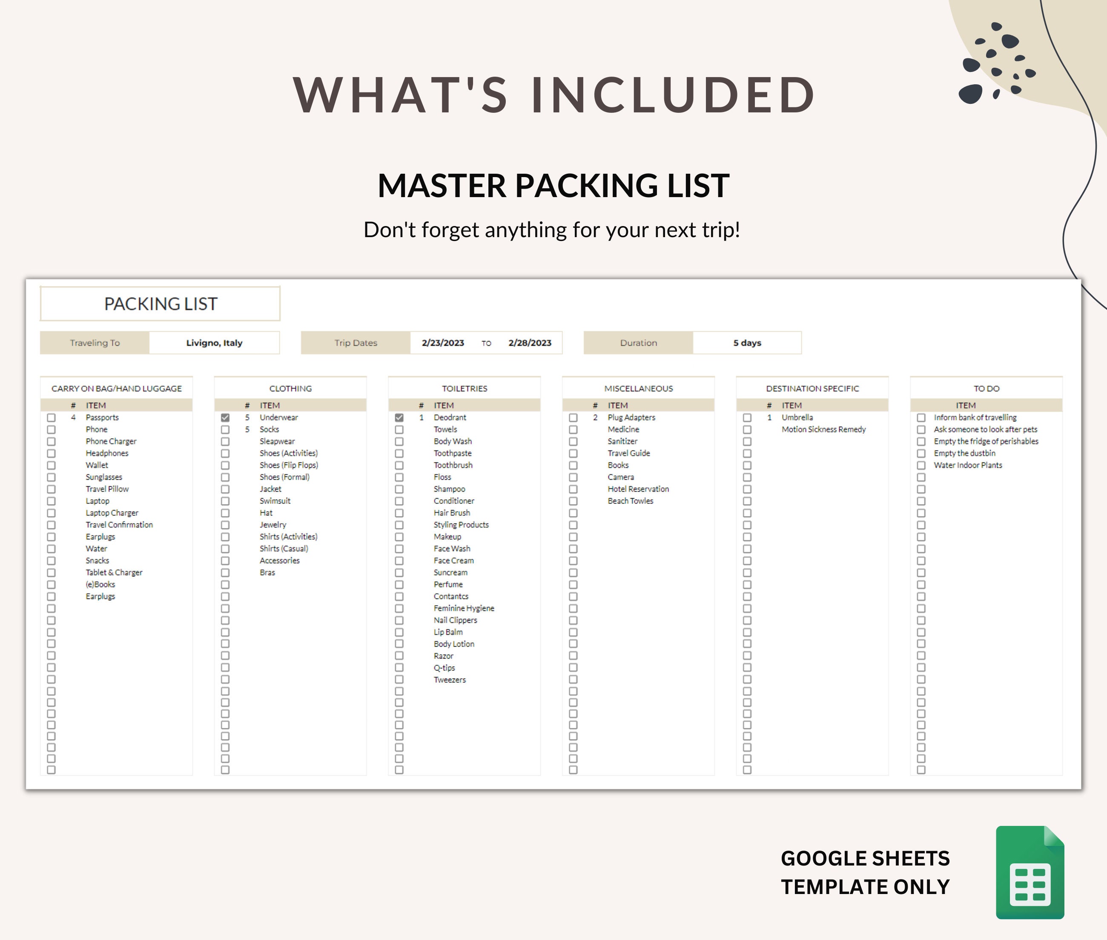1107x940 pixels.
Task: Click the Motion Sickness Remedy item
Action: point(823,430)
